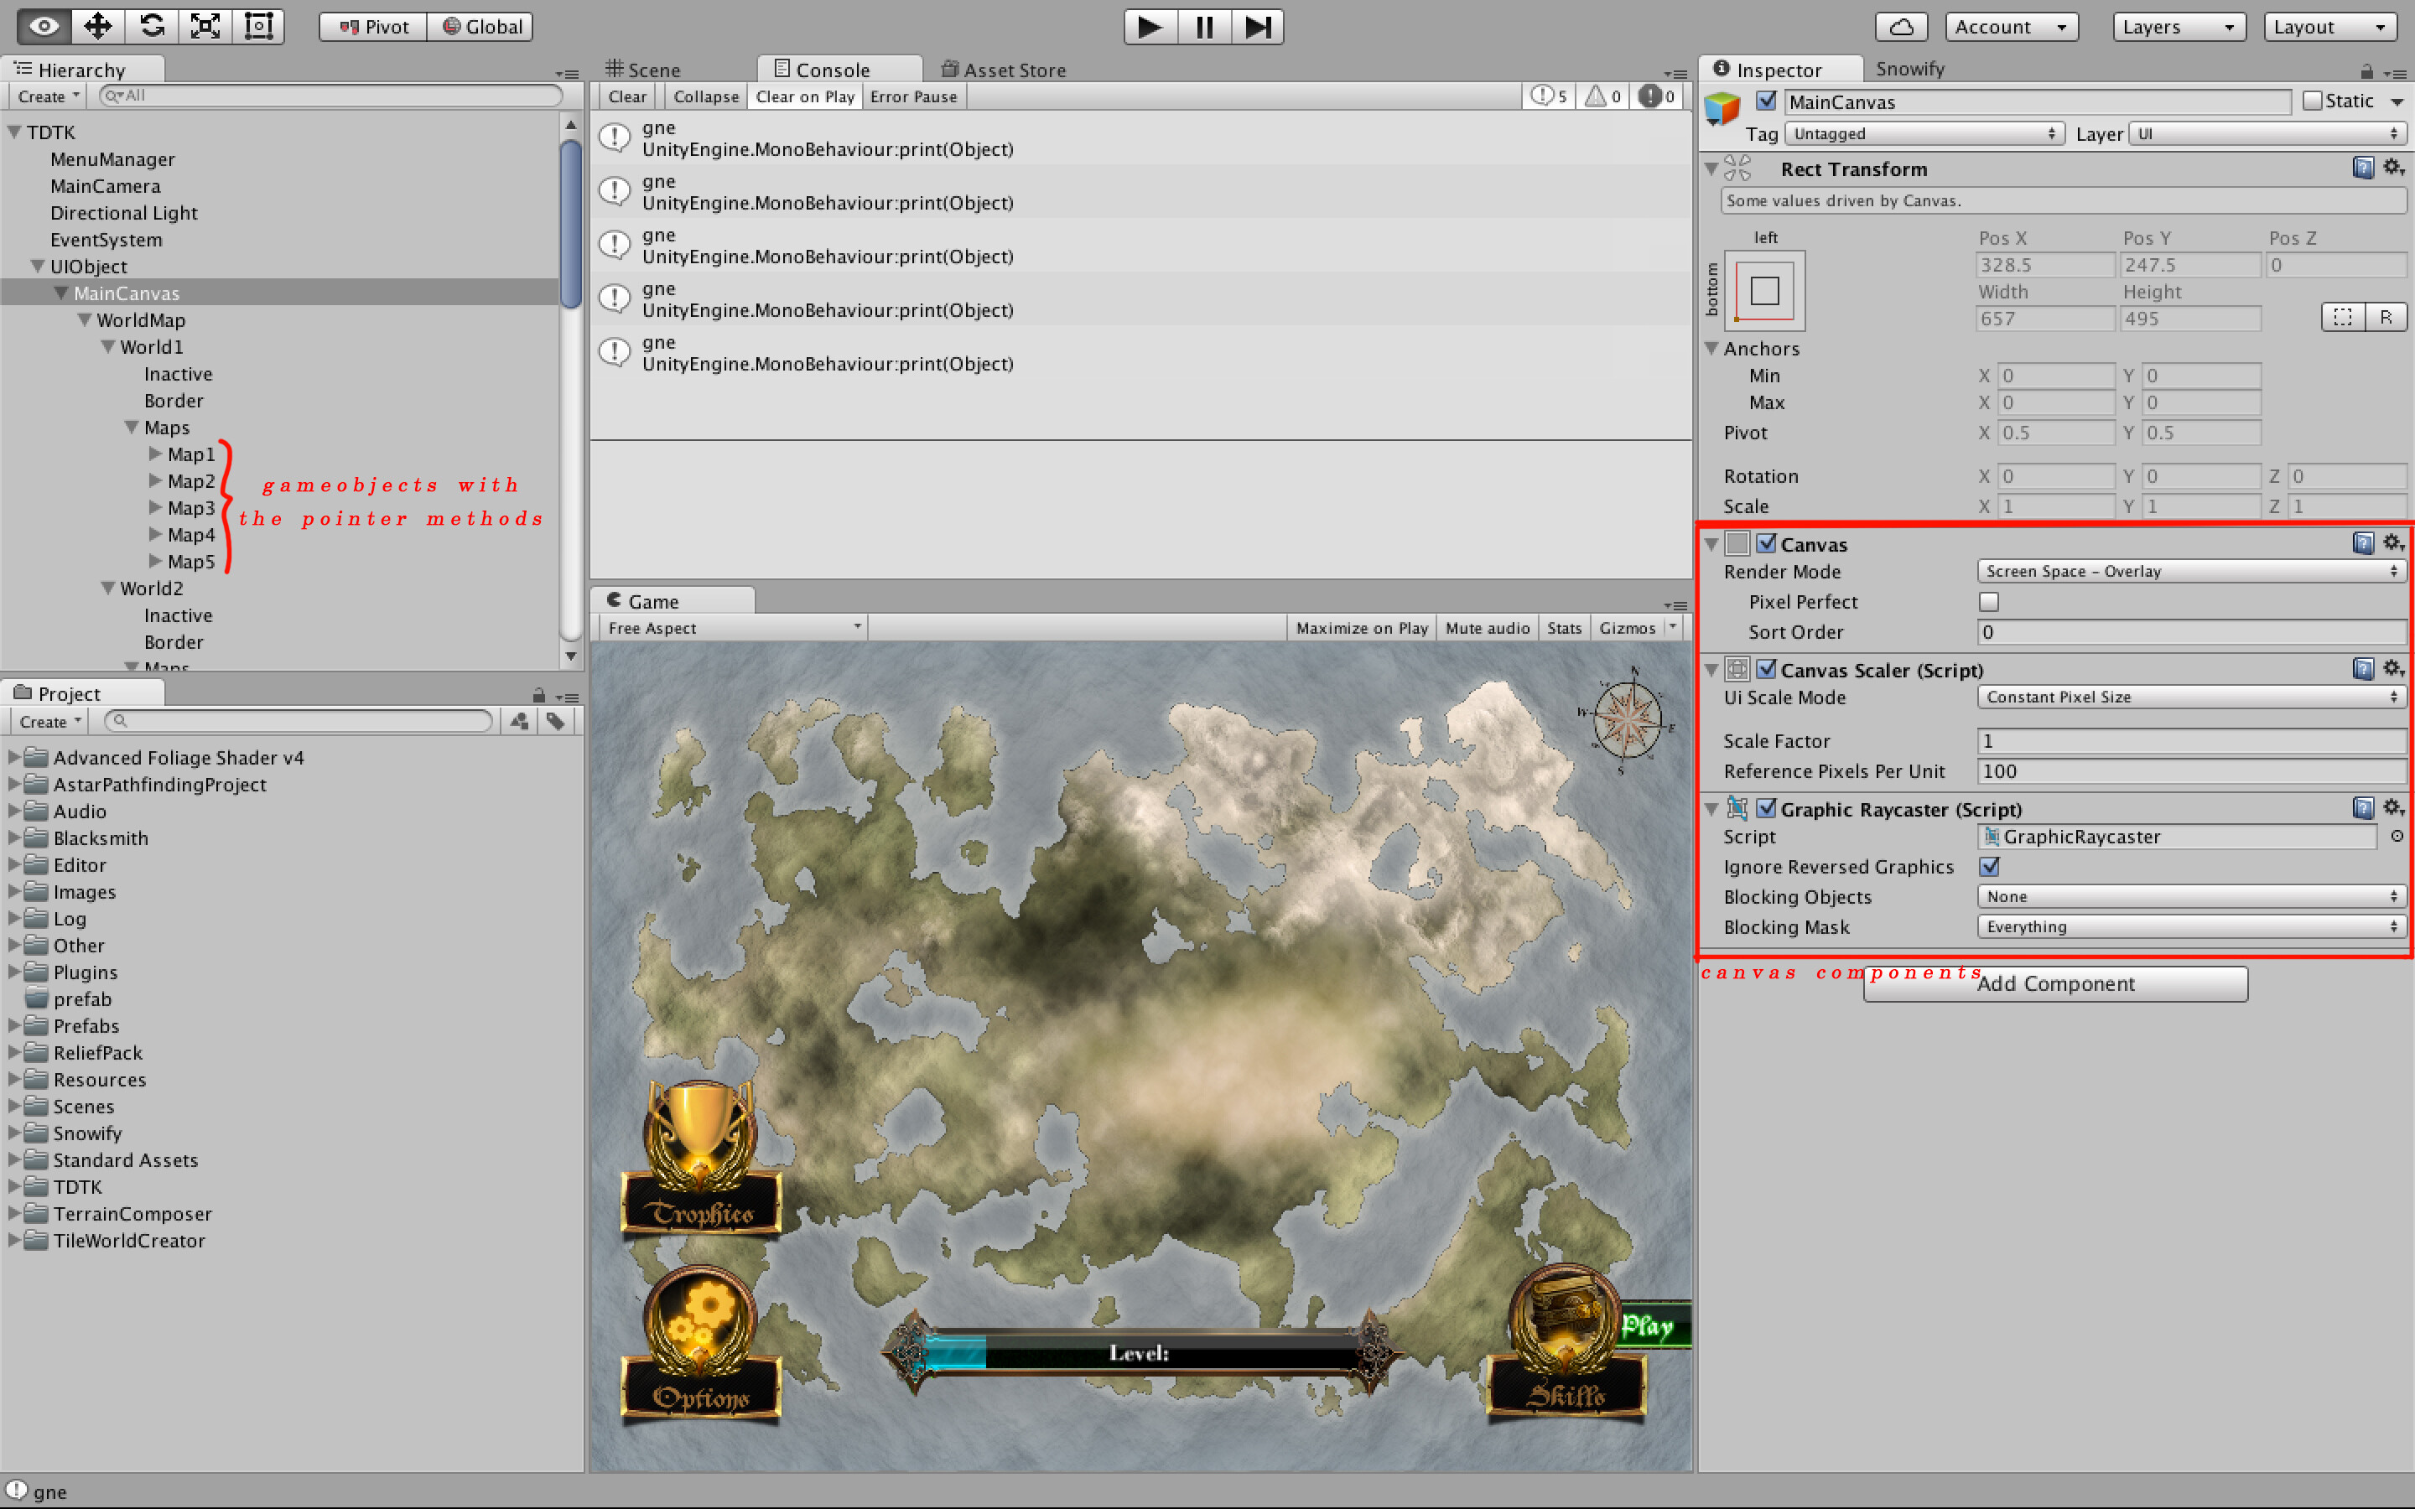This screenshot has height=1509, width=2415.
Task: Click the Add Component button
Action: (x=2054, y=984)
